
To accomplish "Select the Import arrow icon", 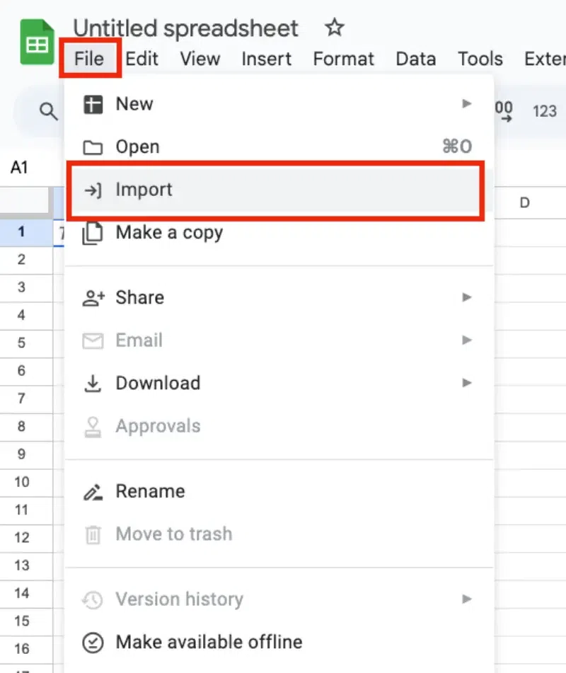I will [93, 190].
